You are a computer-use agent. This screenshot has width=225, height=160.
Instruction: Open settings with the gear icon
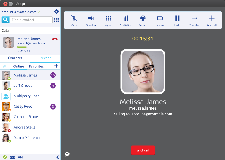[56, 12]
